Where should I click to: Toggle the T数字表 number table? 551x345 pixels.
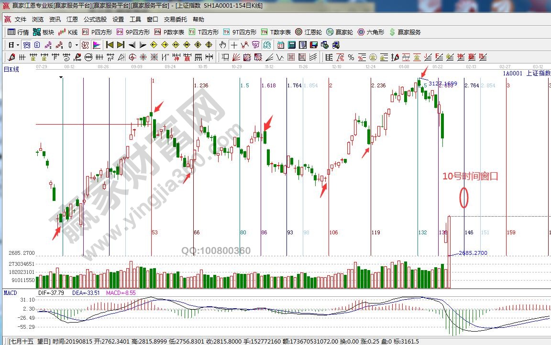(275, 32)
